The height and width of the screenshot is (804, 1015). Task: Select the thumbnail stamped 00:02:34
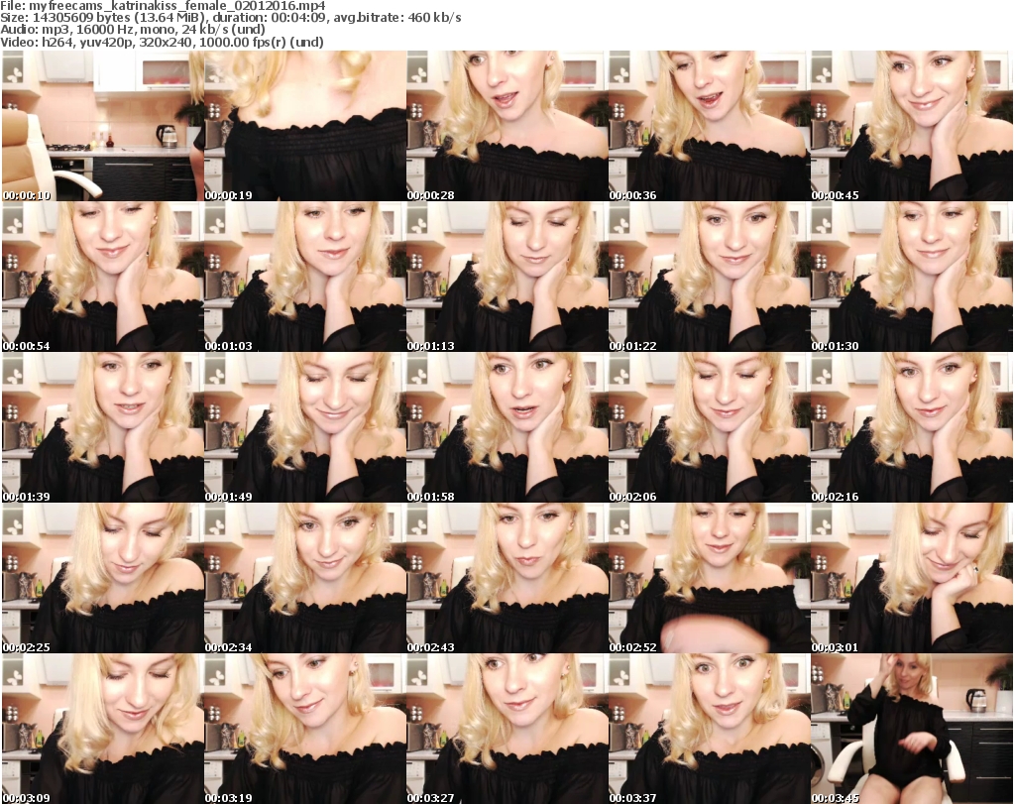point(305,578)
